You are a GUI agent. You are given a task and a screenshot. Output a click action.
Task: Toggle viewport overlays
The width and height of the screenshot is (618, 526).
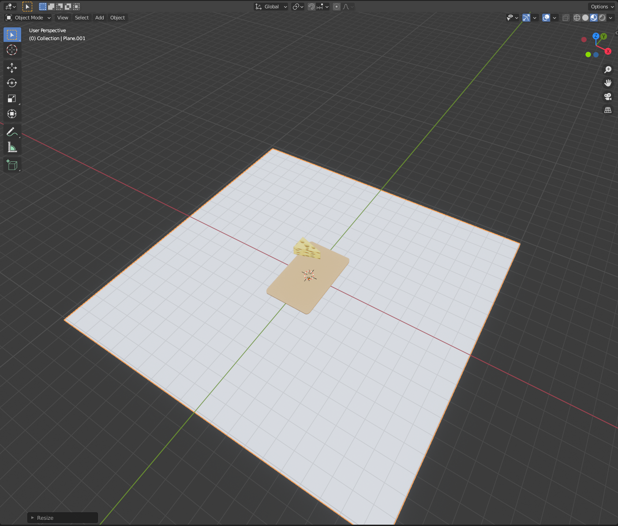(x=546, y=18)
